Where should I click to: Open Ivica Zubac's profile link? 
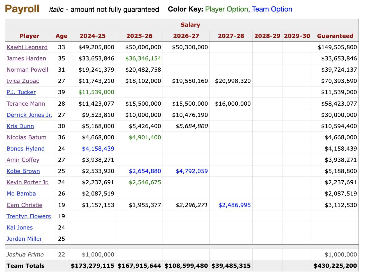point(23,81)
